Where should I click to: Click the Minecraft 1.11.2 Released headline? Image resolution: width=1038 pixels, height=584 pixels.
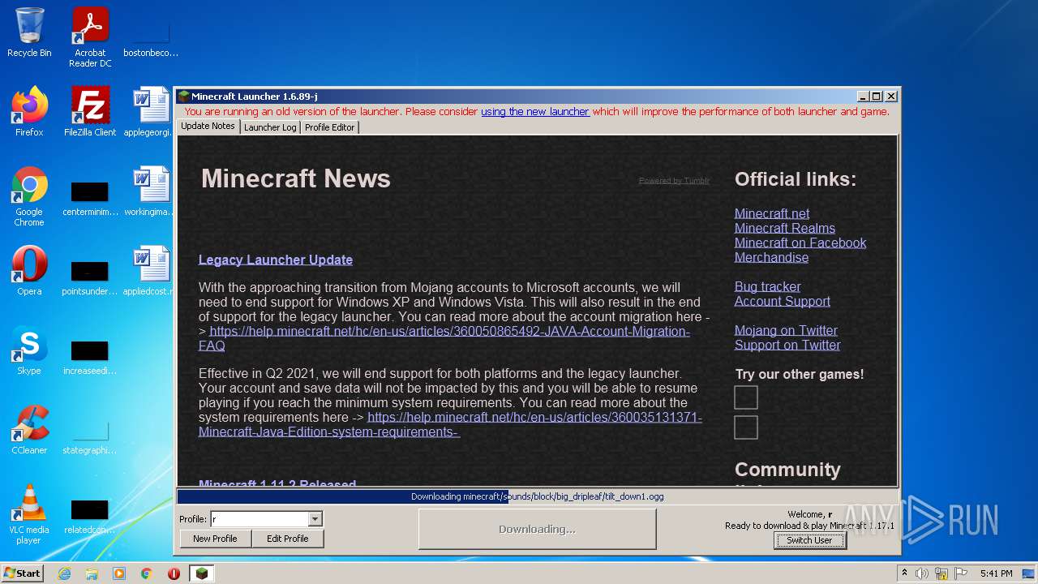click(277, 483)
